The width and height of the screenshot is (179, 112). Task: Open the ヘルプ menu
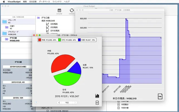coord(67,1)
